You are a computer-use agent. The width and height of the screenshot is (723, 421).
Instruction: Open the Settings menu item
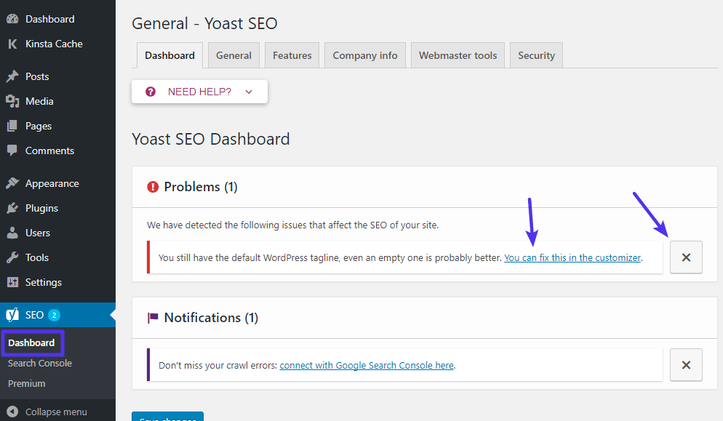pyautogui.click(x=57, y=282)
